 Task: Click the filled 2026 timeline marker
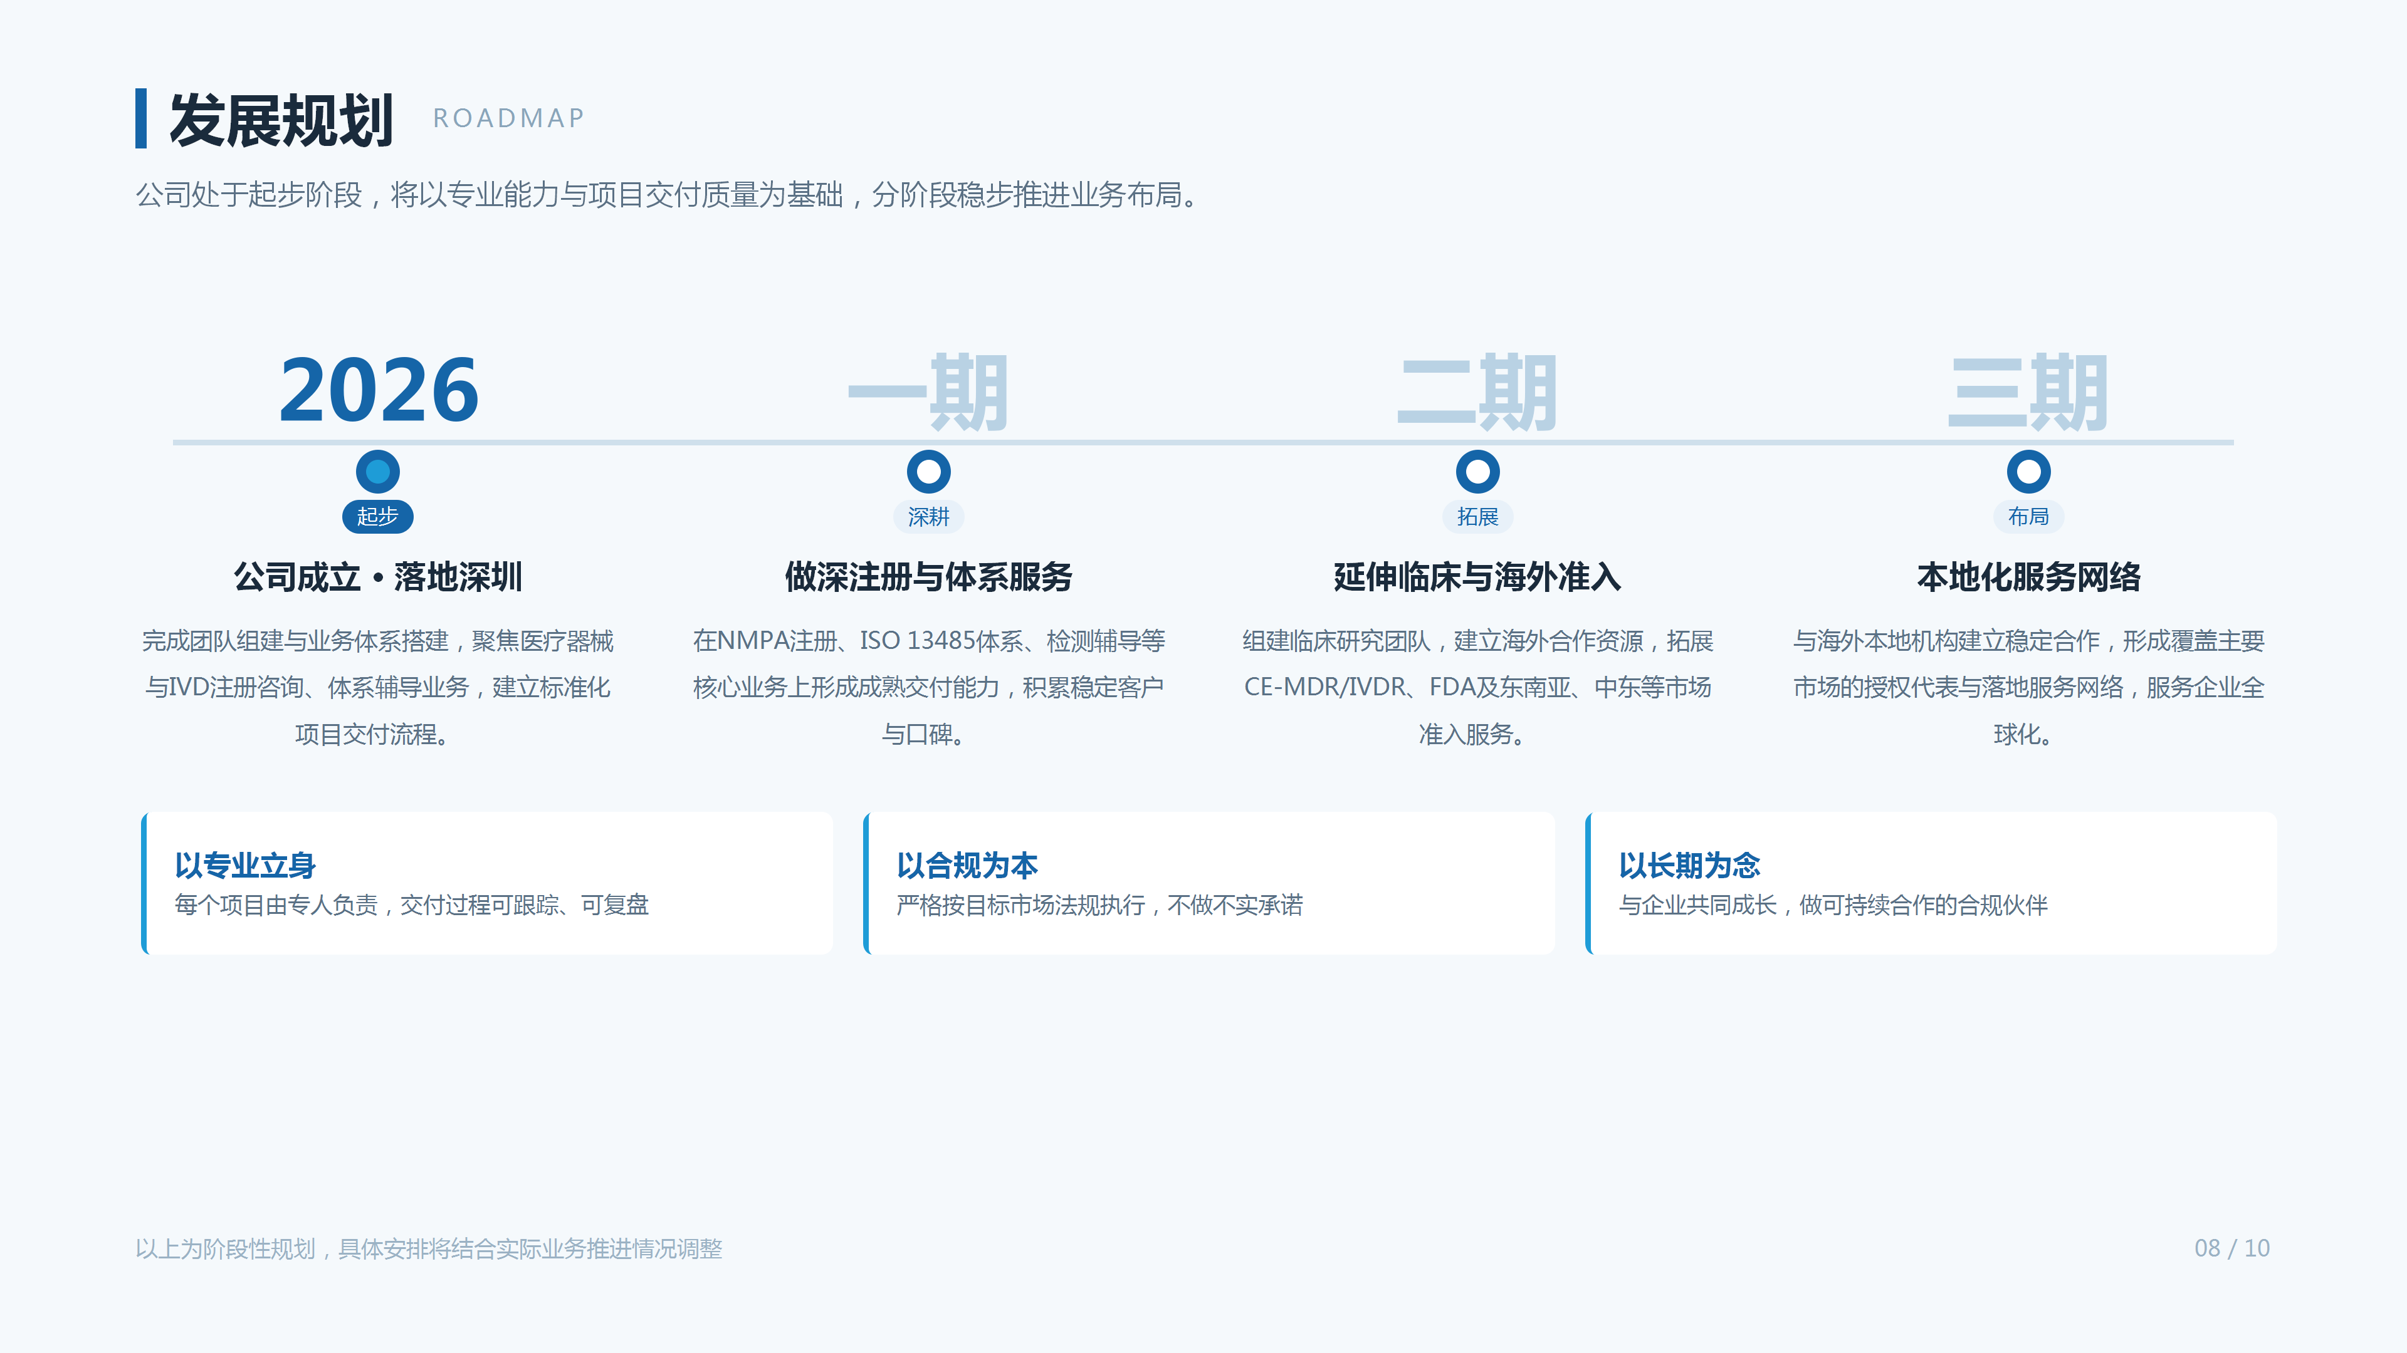pyautogui.click(x=377, y=472)
